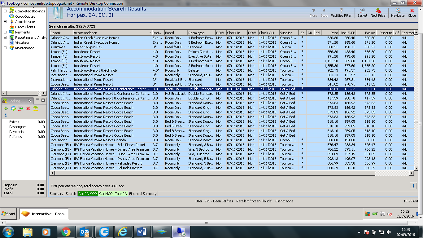Viewport: 423px width, 238px height.
Task: Sort by the Room type column header
Action: click(x=201, y=33)
